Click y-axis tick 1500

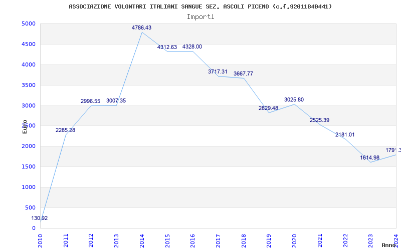pyautogui.click(x=29, y=167)
